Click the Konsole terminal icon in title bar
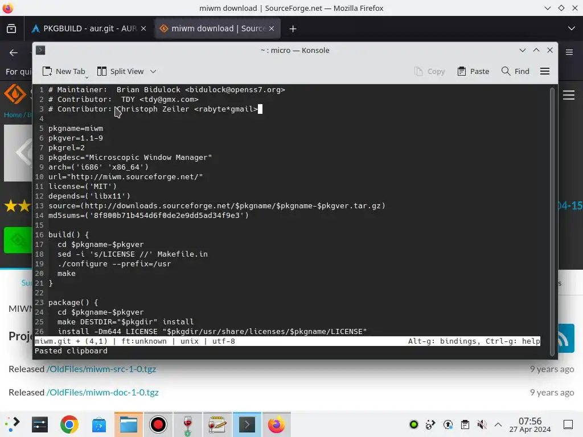 [x=40, y=50]
